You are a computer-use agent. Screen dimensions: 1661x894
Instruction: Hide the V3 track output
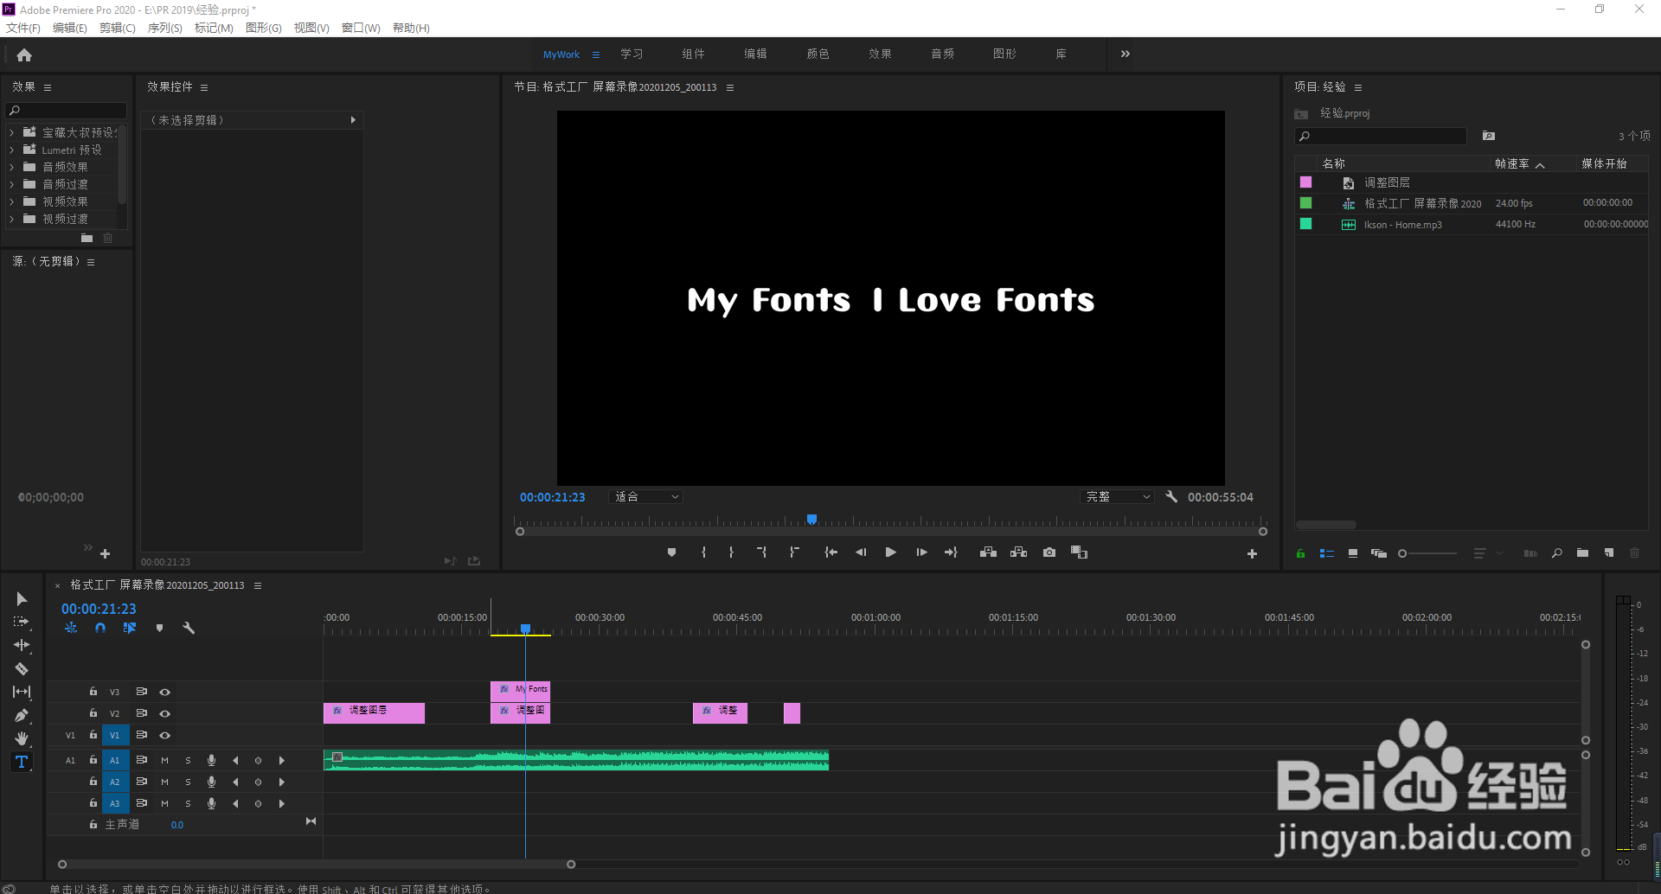[x=164, y=692]
